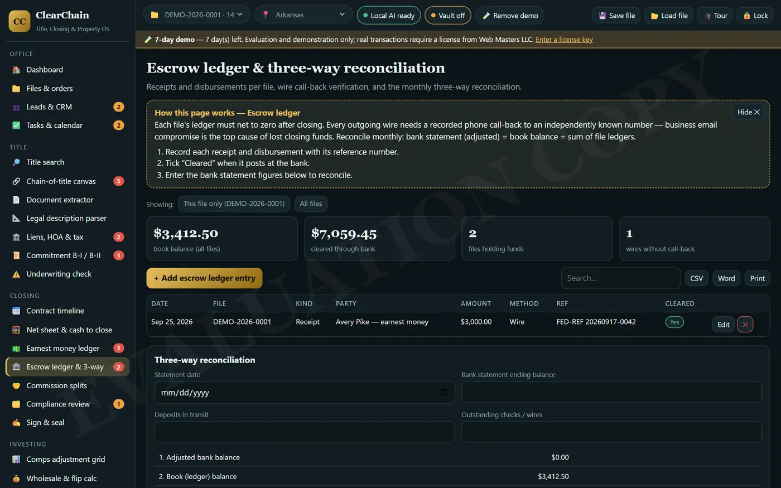Image resolution: width=781 pixels, height=488 pixels.
Task: Click the Sign & seal writing icon
Action: [x=16, y=423]
